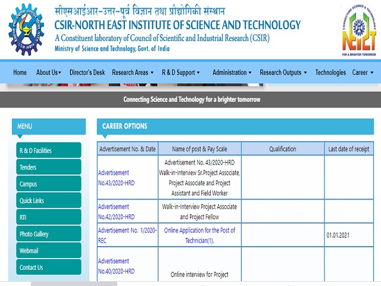Open the Contact Us sidebar button
Viewport: 381px width, 286px height.
coord(49,268)
